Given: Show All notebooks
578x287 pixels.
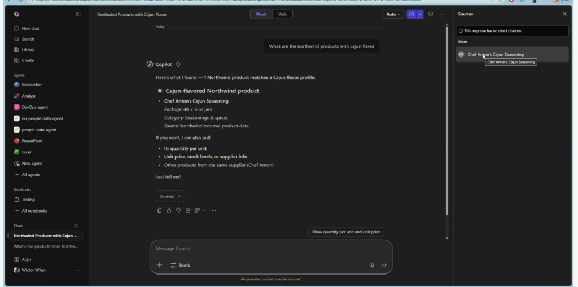Looking at the screenshot, I should click(31, 211).
